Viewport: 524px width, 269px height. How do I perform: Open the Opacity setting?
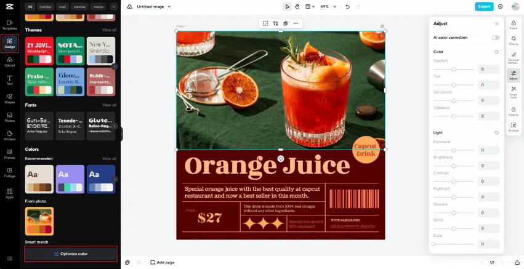[x=514, y=111]
